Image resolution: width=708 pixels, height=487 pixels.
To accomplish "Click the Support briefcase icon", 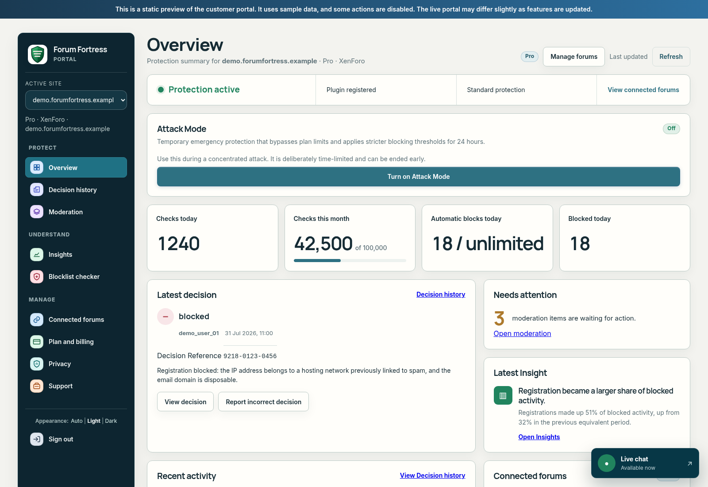I will (x=37, y=386).
